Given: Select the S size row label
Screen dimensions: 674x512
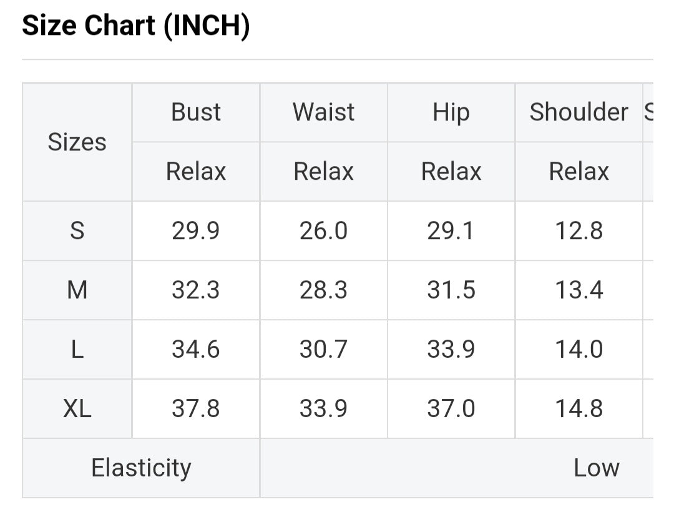Looking at the screenshot, I should (77, 231).
